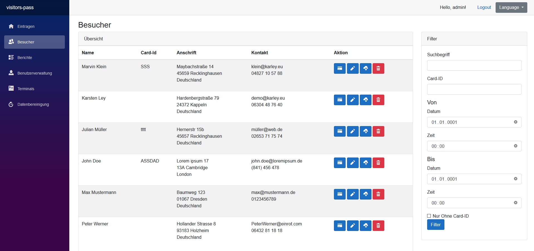Enable the Nur Ohne Card-ID checkbox
Viewport: 534px width, 251px height.
429,216
